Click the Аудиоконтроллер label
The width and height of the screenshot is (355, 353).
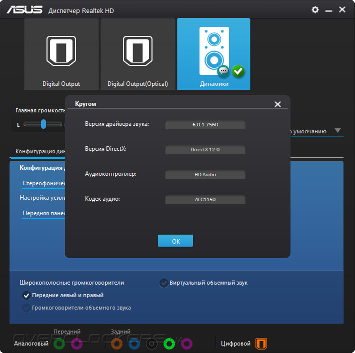click(110, 174)
